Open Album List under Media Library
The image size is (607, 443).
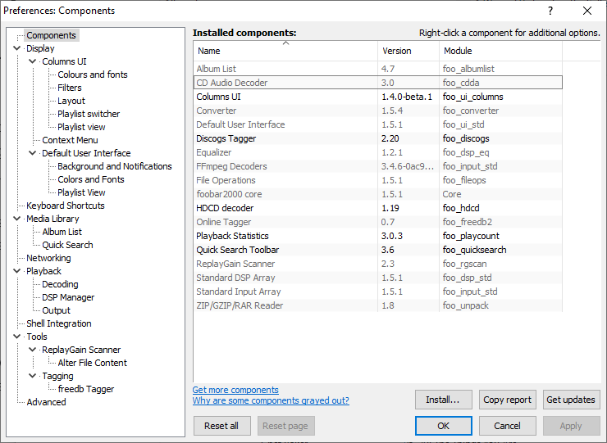[62, 232]
